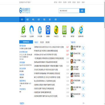
Task: Click inside the search input field
Action: pyautogui.click(x=69, y=10)
